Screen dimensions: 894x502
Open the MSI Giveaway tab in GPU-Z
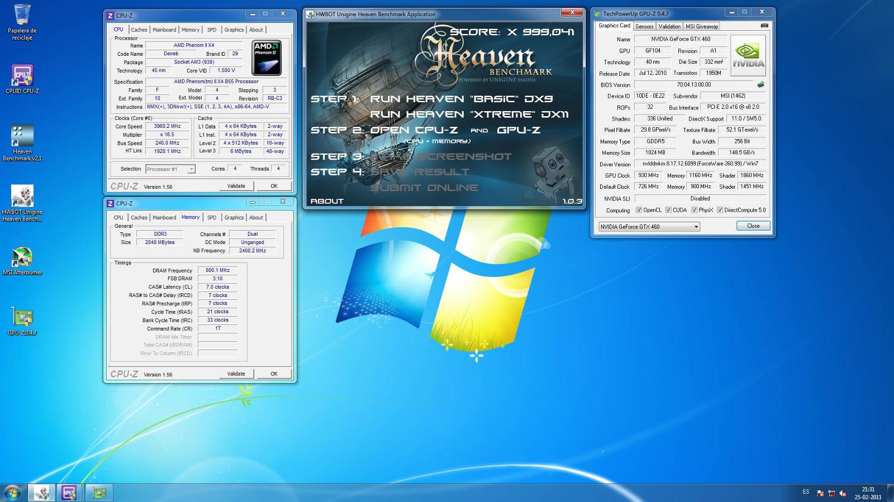click(x=702, y=26)
